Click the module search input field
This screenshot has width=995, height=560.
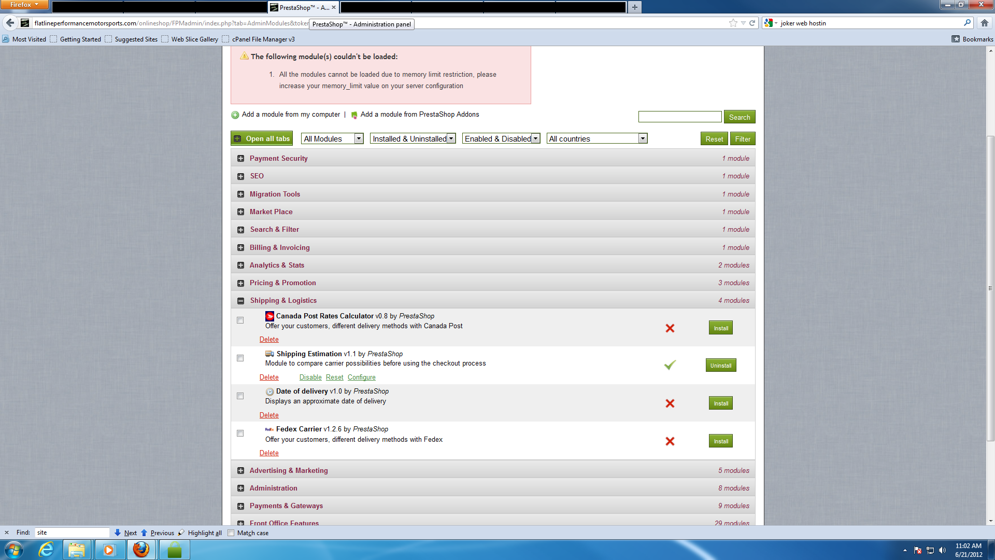(679, 117)
